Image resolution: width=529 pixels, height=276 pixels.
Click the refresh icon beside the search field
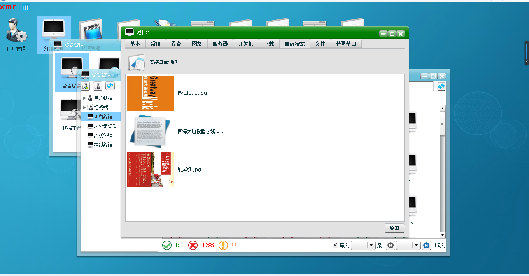click(441, 86)
